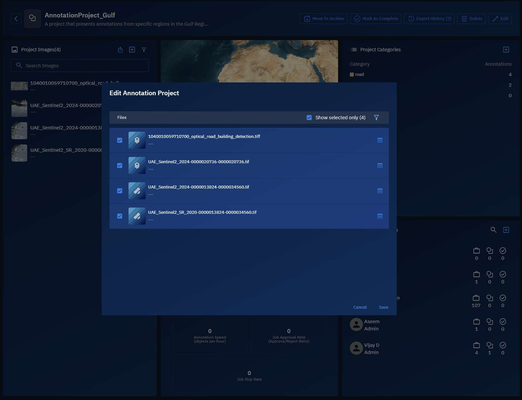Click the road category color swatch

point(352,75)
